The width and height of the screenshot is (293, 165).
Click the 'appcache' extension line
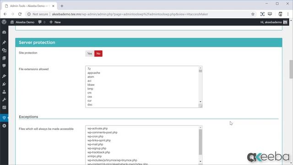(x=93, y=73)
